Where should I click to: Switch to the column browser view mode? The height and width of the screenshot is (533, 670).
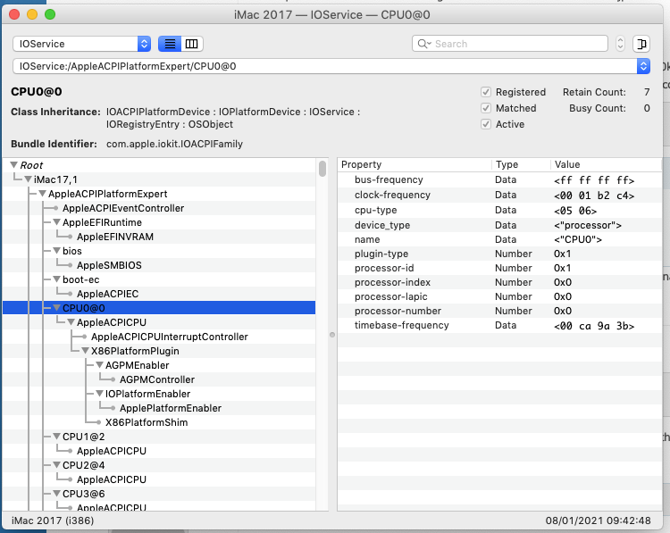(x=192, y=44)
